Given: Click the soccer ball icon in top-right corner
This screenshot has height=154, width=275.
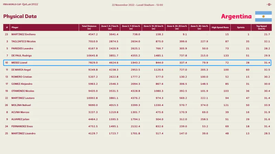Looking at the screenshot, I should (269, 4).
